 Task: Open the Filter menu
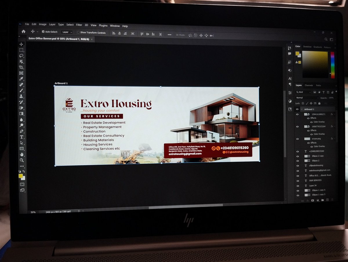coord(79,25)
